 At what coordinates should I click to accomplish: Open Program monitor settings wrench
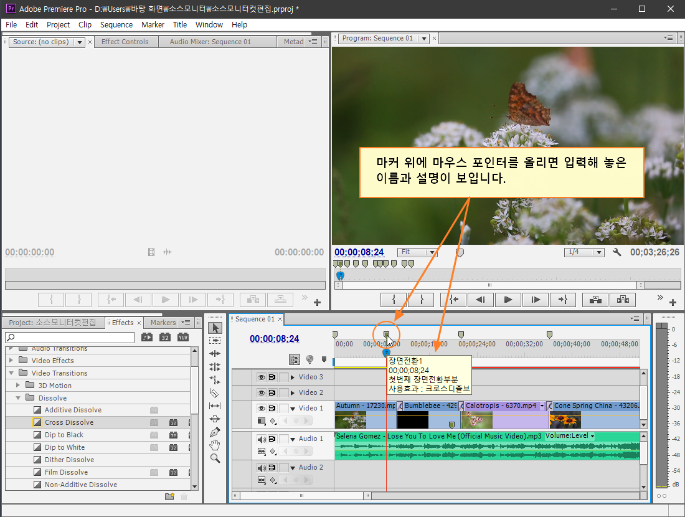pos(616,252)
